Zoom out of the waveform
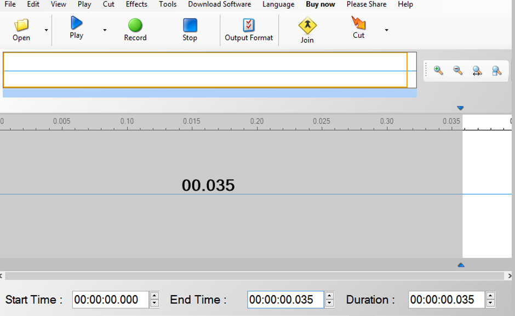Viewport: 515px width, 316px height. (x=457, y=70)
